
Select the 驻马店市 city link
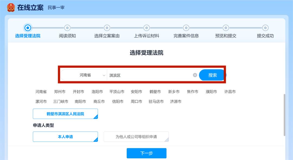point(156,102)
